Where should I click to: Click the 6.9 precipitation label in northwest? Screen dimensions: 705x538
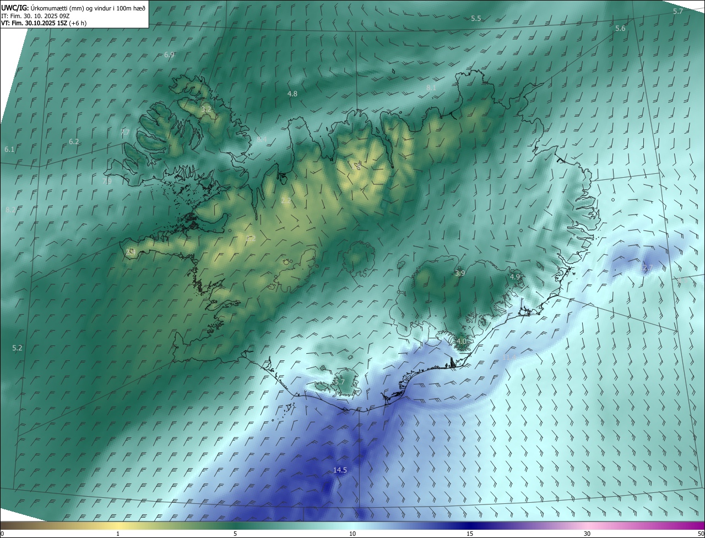[169, 54]
